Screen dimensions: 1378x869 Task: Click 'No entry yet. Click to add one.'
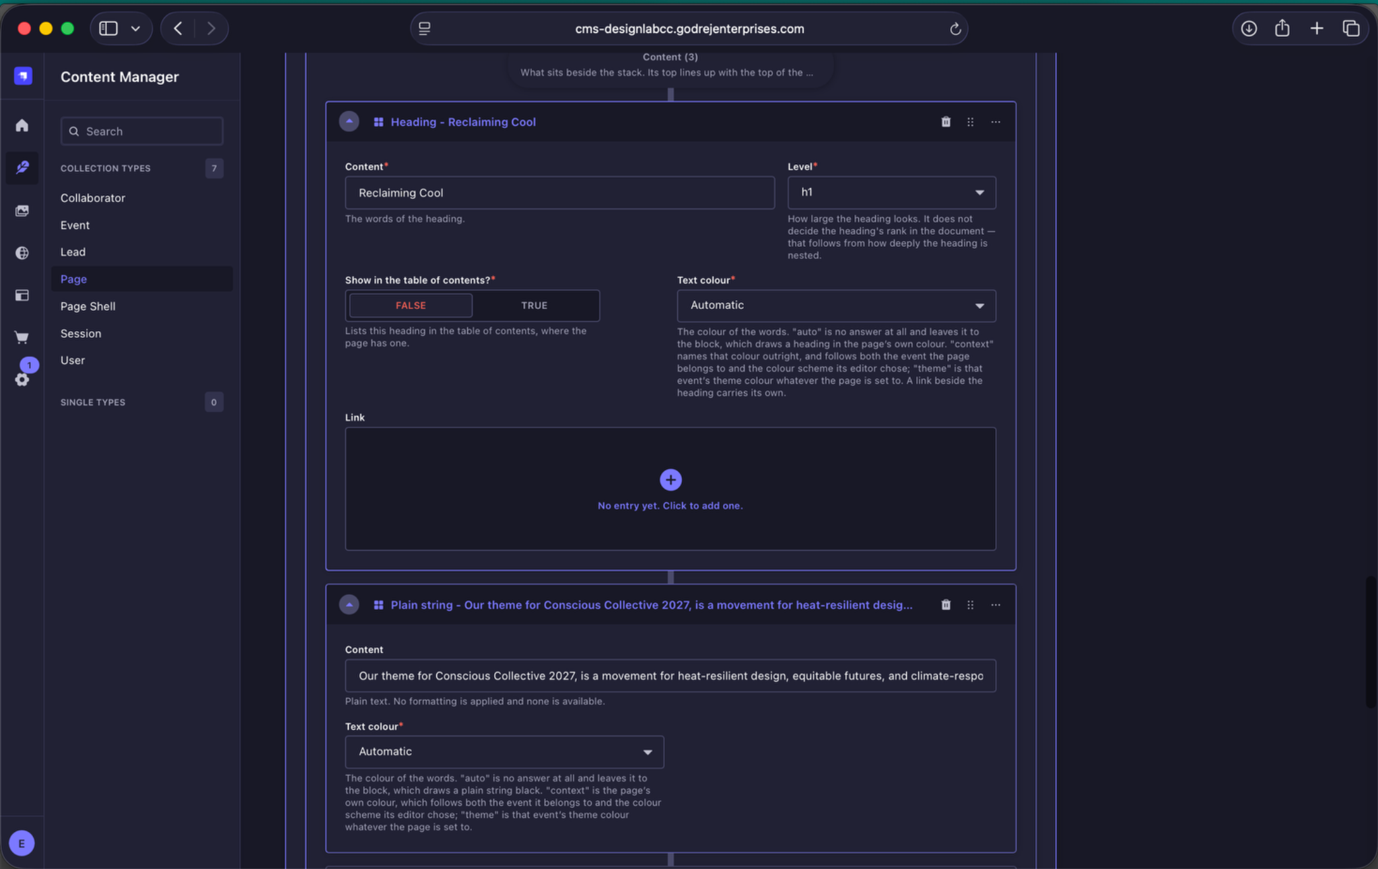[x=670, y=506]
